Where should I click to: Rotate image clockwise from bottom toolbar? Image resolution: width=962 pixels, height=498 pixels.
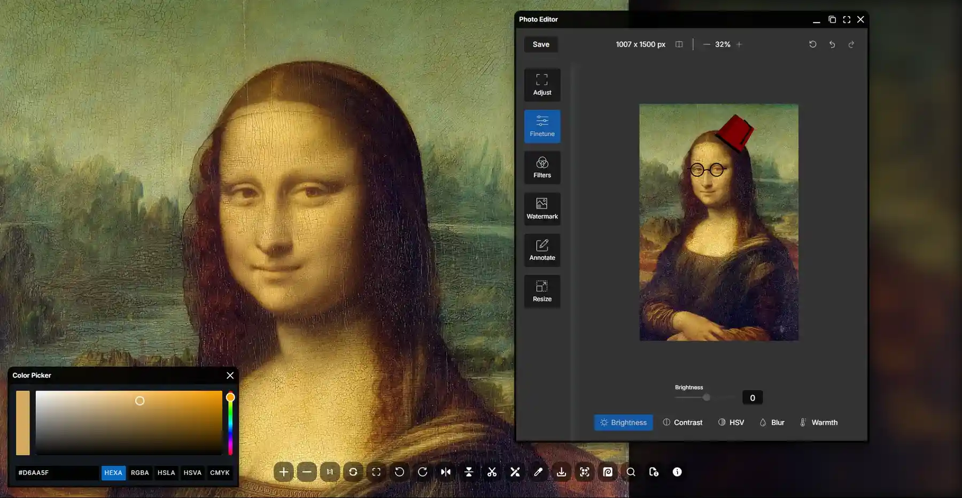click(422, 472)
